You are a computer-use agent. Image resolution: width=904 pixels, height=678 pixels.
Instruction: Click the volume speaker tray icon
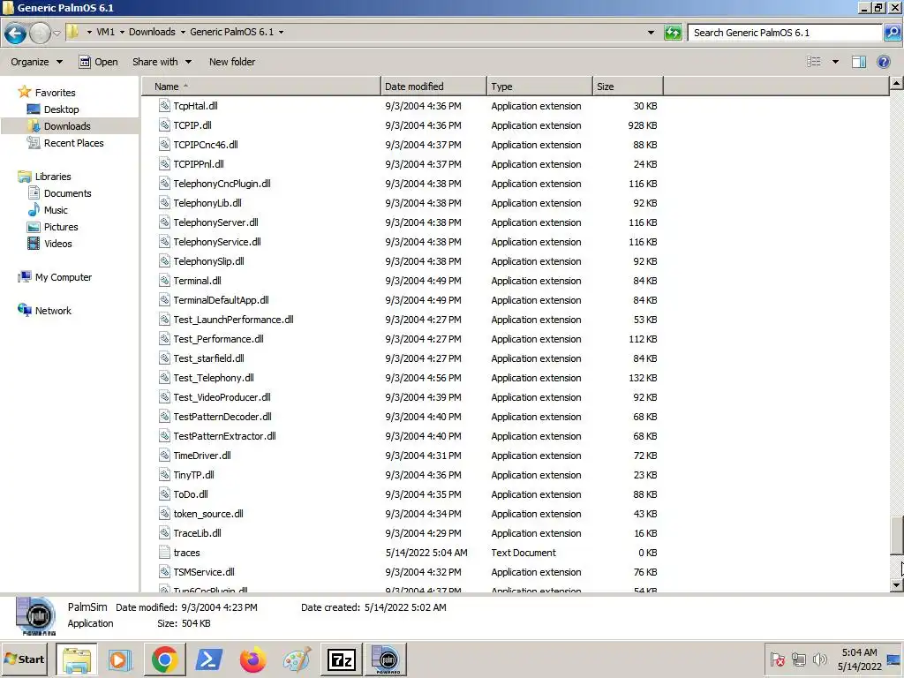[x=819, y=659]
